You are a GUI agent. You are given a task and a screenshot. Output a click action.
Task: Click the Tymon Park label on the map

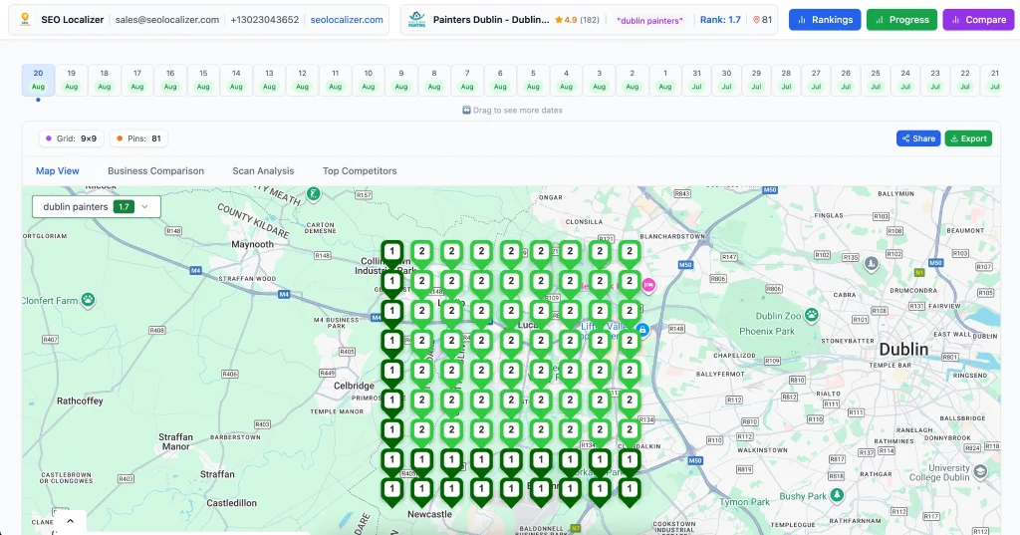click(x=744, y=502)
